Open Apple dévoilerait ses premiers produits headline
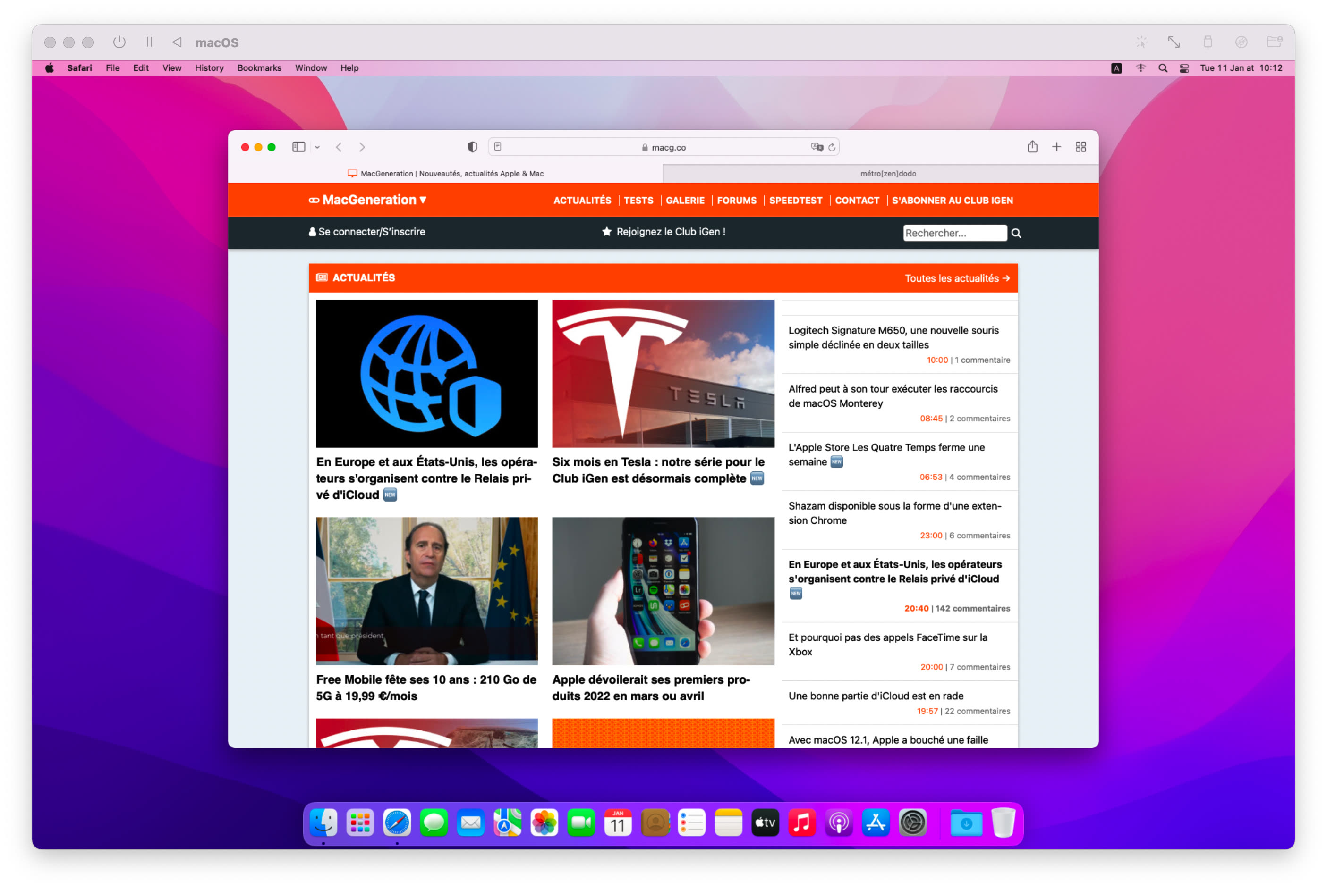The image size is (1327, 889). (651, 688)
